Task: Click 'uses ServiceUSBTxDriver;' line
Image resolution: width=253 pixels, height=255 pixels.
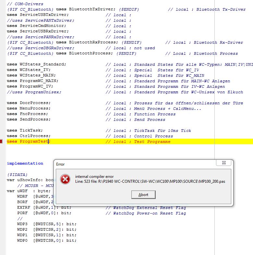Action: (x=38, y=15)
